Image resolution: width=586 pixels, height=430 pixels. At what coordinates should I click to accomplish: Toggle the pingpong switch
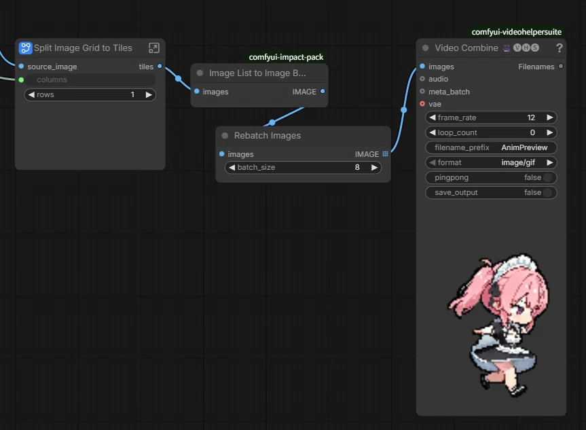coord(547,177)
